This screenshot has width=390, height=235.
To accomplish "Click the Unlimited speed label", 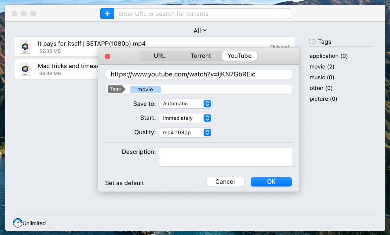I will 34,223.
